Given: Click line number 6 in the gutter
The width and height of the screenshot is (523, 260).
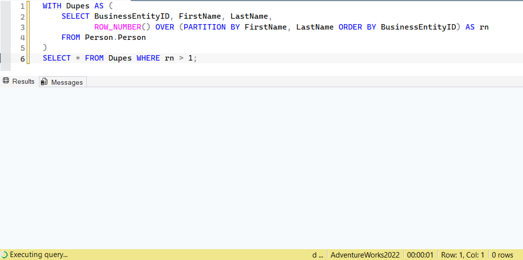Looking at the screenshot, I should [22, 59].
